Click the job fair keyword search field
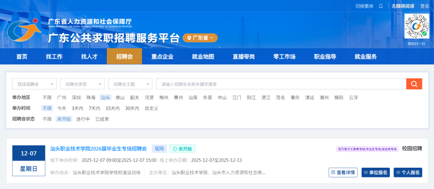Viewport: 434px width, 189px height. (281, 84)
